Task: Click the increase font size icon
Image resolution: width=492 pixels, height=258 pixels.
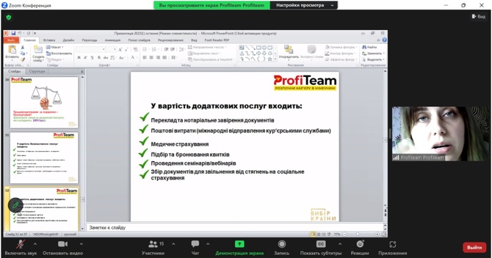Action: point(120,49)
